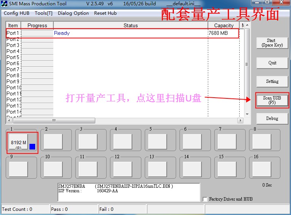Open the Tools[T] menu
The image size is (291, 215).
[x=43, y=13]
